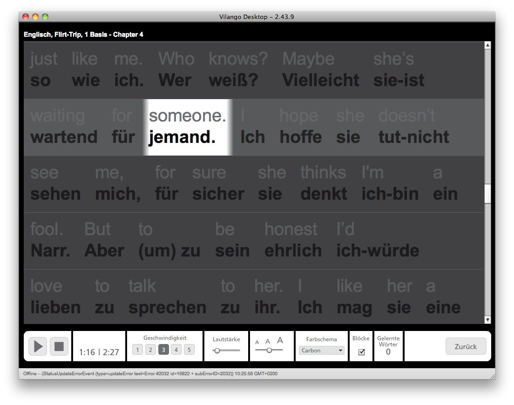Click the word 'see / sehen'
514x405 pixels.
coord(55,183)
